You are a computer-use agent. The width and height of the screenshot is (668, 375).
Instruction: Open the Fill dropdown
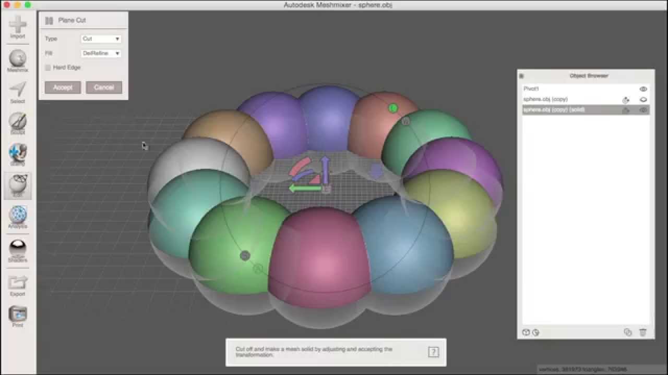click(x=101, y=53)
